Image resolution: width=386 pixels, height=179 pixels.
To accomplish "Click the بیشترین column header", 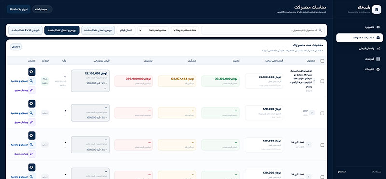I will (x=149, y=61).
